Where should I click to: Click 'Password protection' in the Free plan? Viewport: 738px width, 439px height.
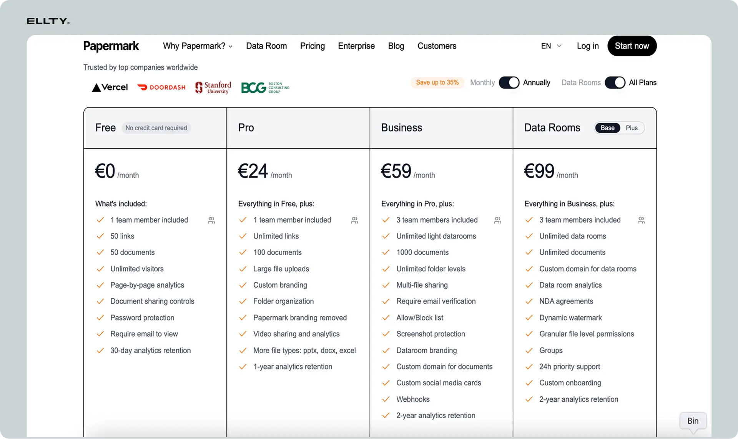coord(142,318)
